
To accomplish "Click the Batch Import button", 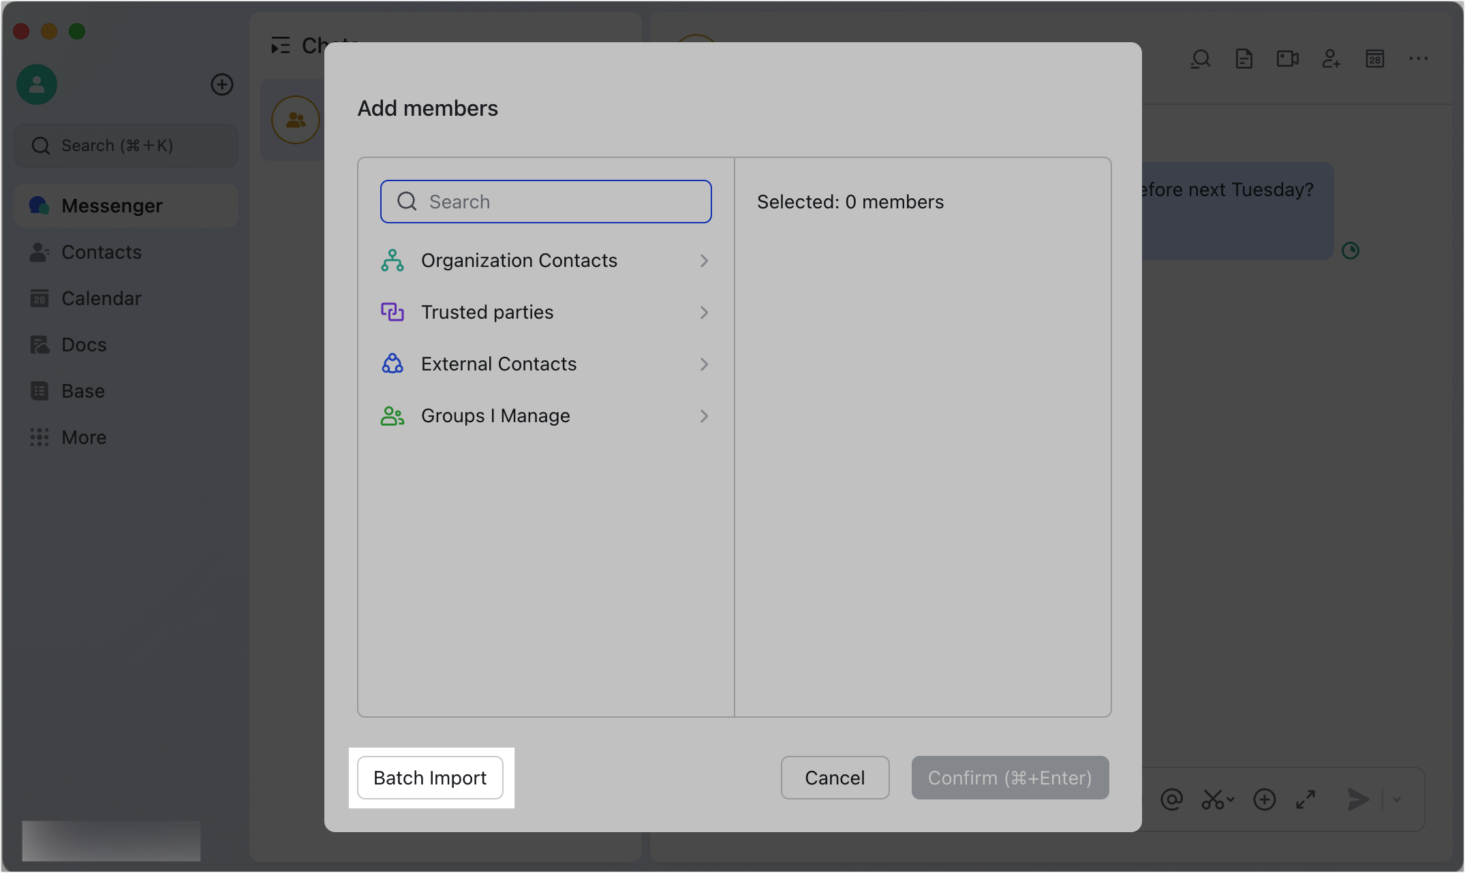I will (430, 778).
